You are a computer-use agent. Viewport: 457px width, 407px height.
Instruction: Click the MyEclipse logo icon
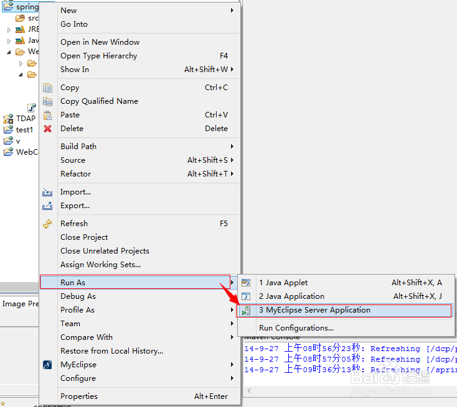click(47, 365)
